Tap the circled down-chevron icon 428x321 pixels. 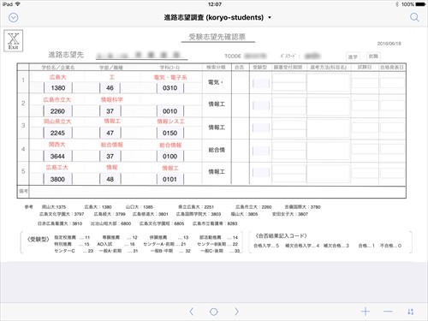point(14,18)
